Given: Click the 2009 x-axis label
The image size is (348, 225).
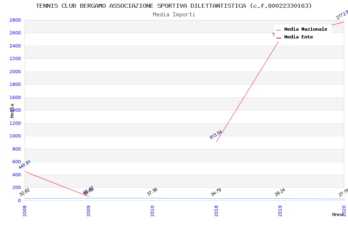Looking at the screenshot, I should point(88,211).
